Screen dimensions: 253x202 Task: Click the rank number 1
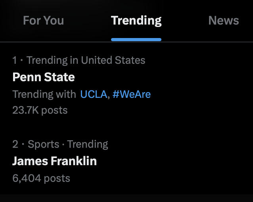click(15, 60)
